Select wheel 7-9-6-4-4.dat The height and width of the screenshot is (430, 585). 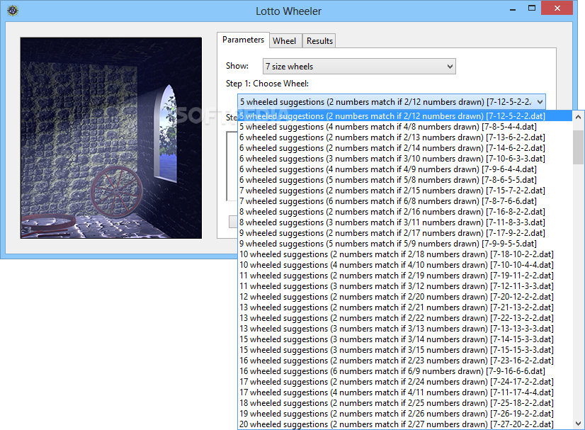pyautogui.click(x=404, y=169)
